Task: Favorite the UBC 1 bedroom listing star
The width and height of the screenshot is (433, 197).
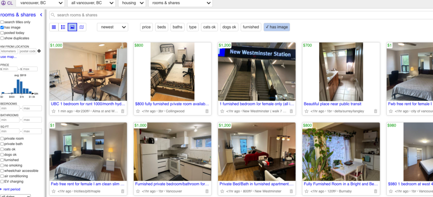Action: point(54,111)
